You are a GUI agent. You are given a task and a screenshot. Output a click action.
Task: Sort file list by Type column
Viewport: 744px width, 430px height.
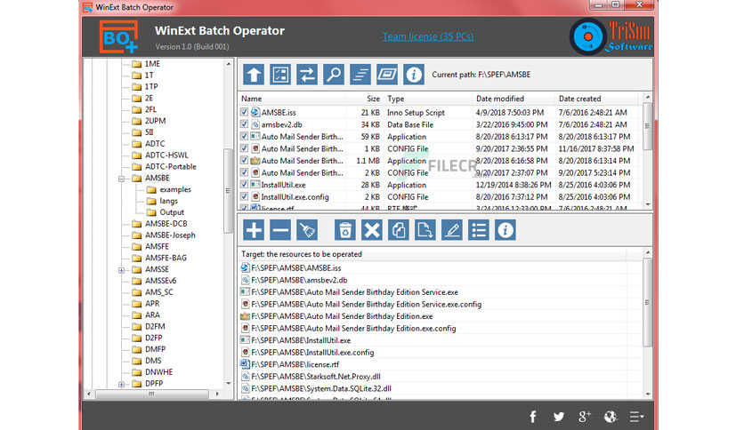coord(428,99)
